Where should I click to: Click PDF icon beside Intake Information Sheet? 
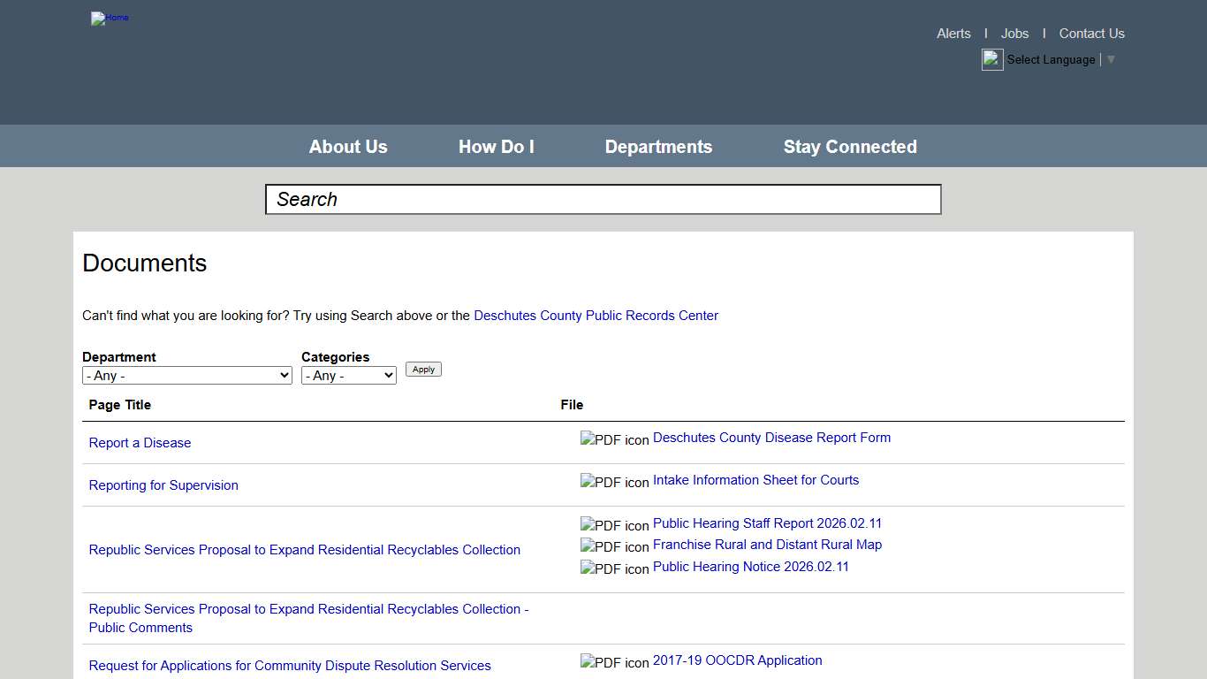[614, 482]
